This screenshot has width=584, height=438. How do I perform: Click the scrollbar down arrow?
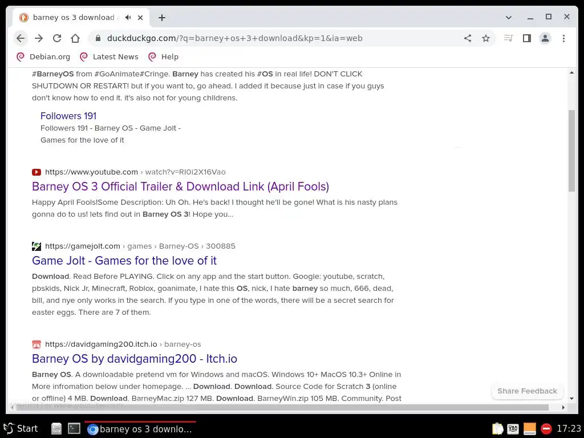click(x=571, y=399)
